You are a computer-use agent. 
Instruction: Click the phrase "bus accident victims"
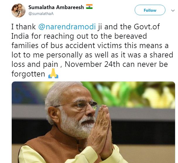[86, 45]
